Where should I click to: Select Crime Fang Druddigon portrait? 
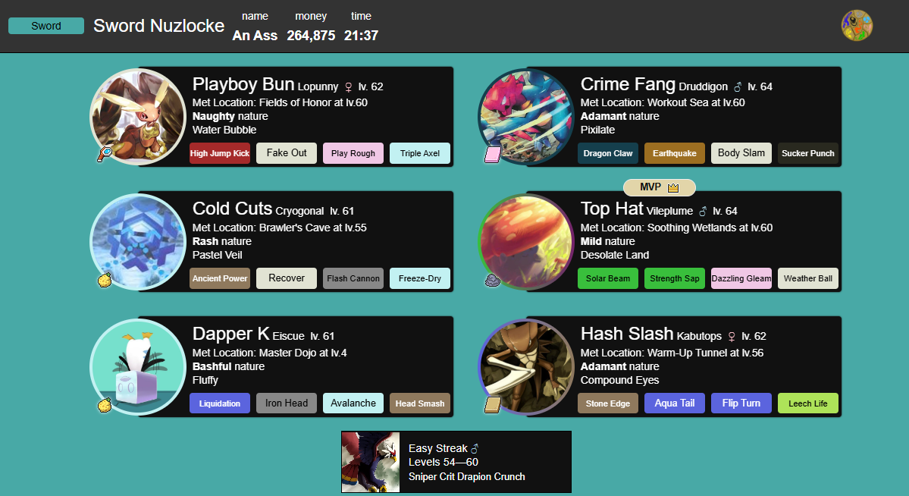pyautogui.click(x=526, y=117)
